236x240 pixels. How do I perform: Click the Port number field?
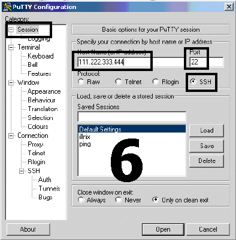(x=207, y=62)
